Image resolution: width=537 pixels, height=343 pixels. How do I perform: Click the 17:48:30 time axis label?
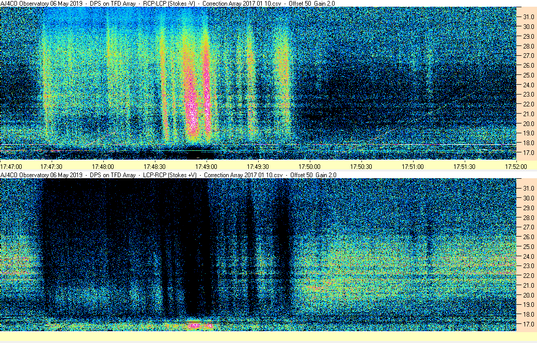click(154, 166)
